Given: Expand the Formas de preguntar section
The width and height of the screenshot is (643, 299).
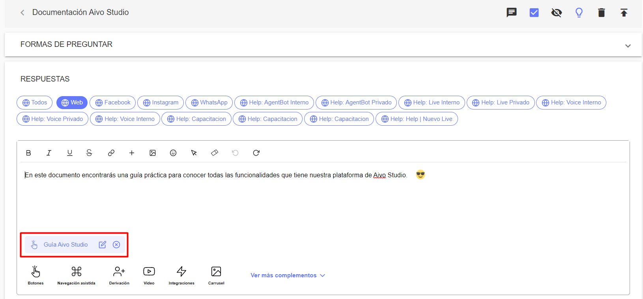Looking at the screenshot, I should click(628, 46).
